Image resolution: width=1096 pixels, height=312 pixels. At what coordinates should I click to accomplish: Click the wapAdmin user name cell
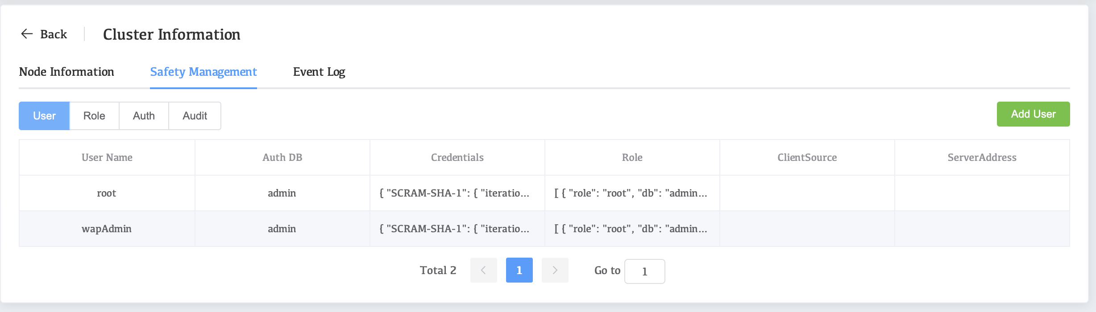pos(107,229)
